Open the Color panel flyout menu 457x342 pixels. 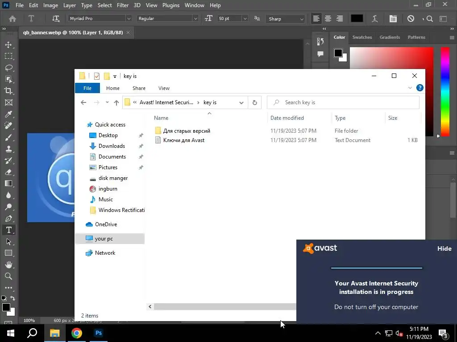pyautogui.click(x=452, y=37)
